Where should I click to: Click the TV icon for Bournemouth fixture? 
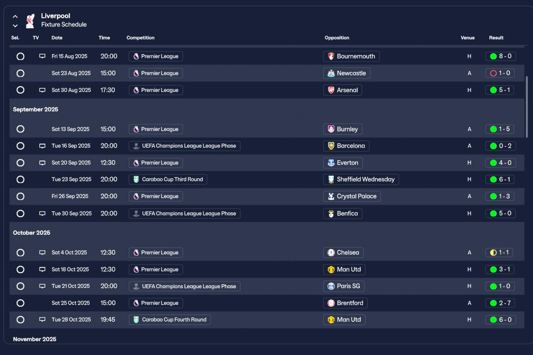click(x=42, y=56)
